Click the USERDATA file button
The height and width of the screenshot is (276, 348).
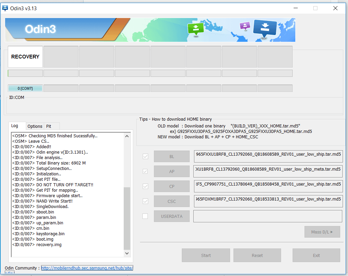click(172, 216)
